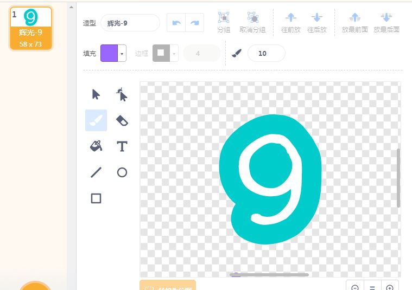Select the Line tool
Image resolution: width=412 pixels, height=290 pixels.
point(96,172)
